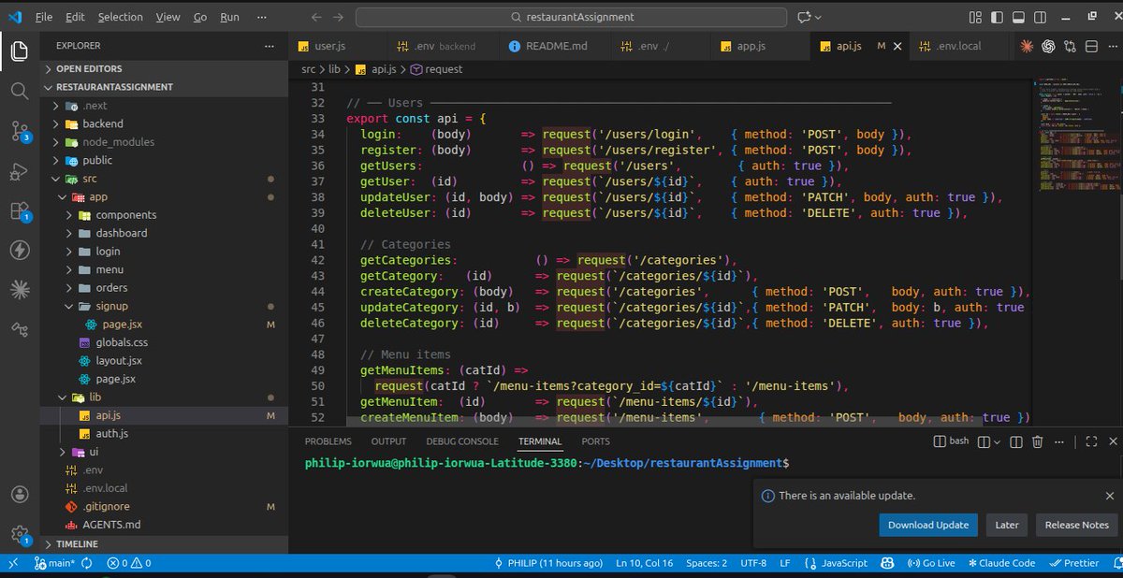Viewport: 1123px width, 578px height.
Task: Kill terminal with the trash icon
Action: (1037, 441)
